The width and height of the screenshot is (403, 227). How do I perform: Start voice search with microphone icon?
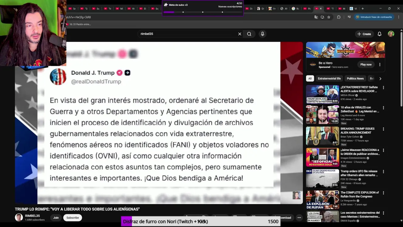[x=262, y=34]
